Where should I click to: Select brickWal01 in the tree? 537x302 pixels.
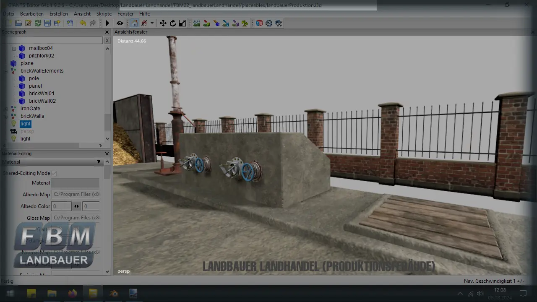tap(42, 94)
